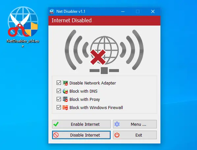Click the Net Disabler title bar app icon
197x150 pixels.
click(52, 11)
